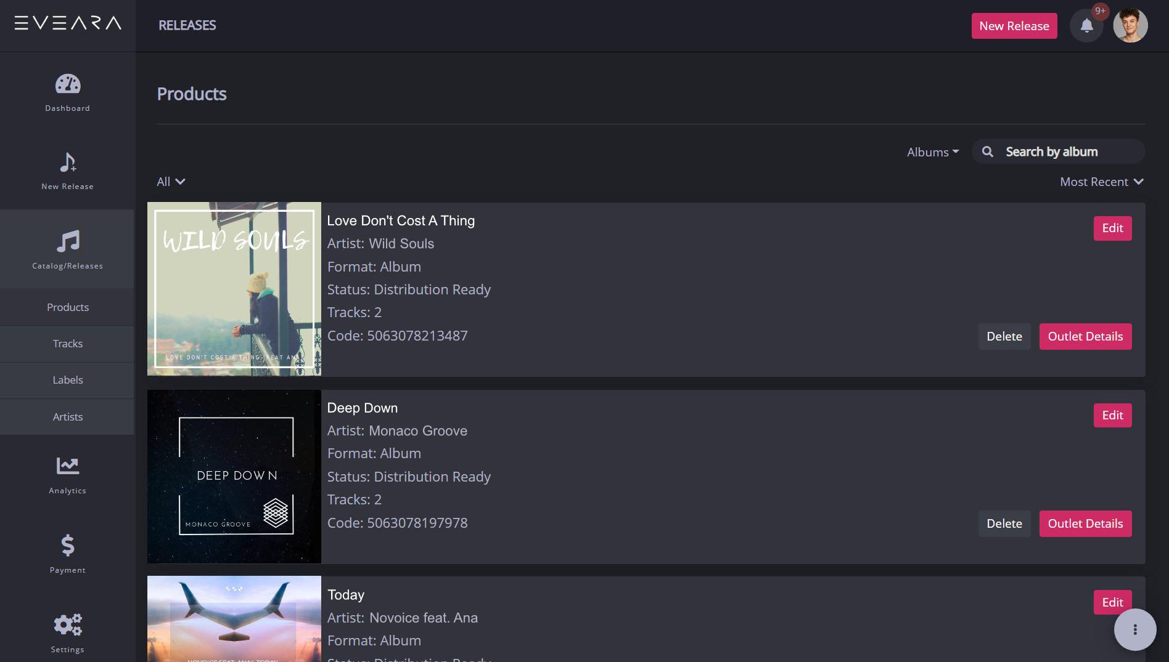Open the Settings gears icon
This screenshot has width=1169, height=662.
(x=68, y=624)
